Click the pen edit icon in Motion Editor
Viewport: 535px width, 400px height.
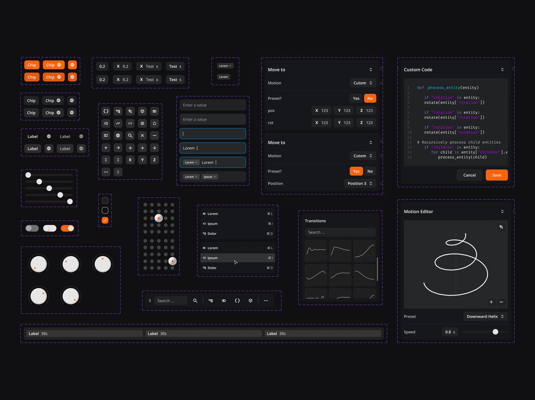tap(501, 227)
